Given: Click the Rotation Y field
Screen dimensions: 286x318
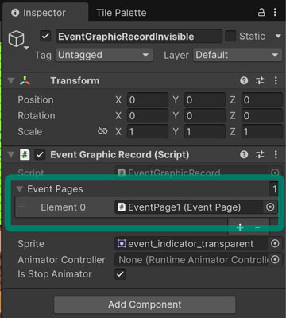Looking at the screenshot, I should pos(205,116).
